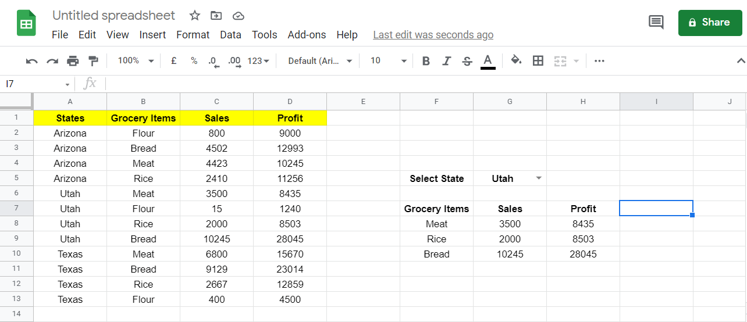Open the Insert menu
Image resolution: width=747 pixels, height=322 pixels.
(x=152, y=35)
